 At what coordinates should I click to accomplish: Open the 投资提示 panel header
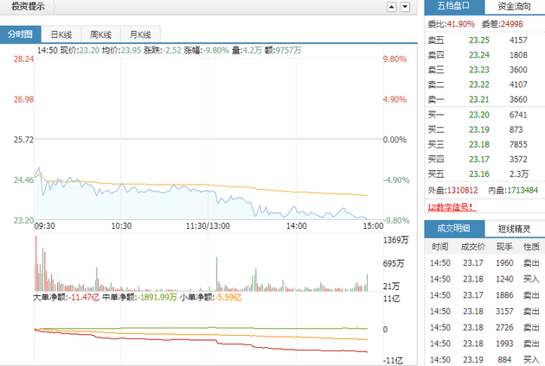click(28, 6)
